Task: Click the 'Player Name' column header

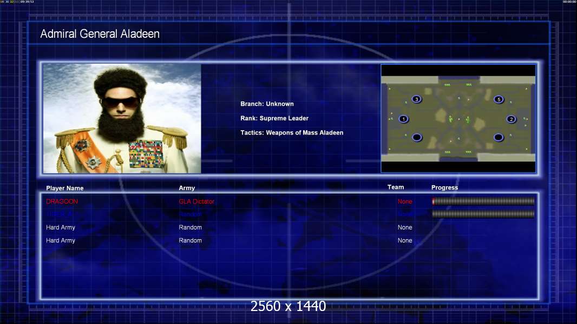Action: point(65,188)
